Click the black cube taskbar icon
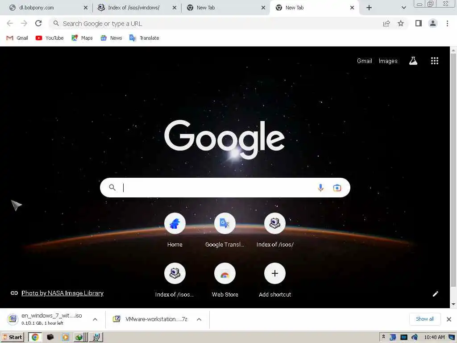Viewport: 457px width, 343px height. pyautogui.click(x=50, y=337)
